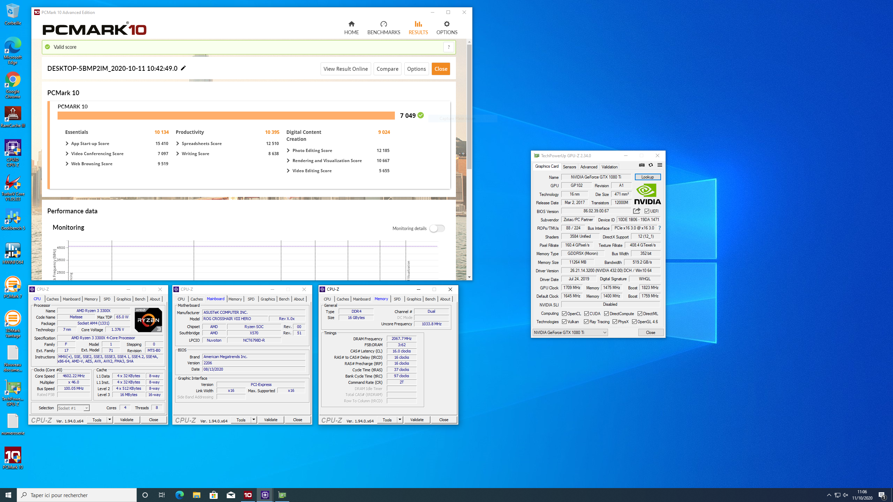Open PCMark 10 OPTIONS gear

[x=447, y=28]
